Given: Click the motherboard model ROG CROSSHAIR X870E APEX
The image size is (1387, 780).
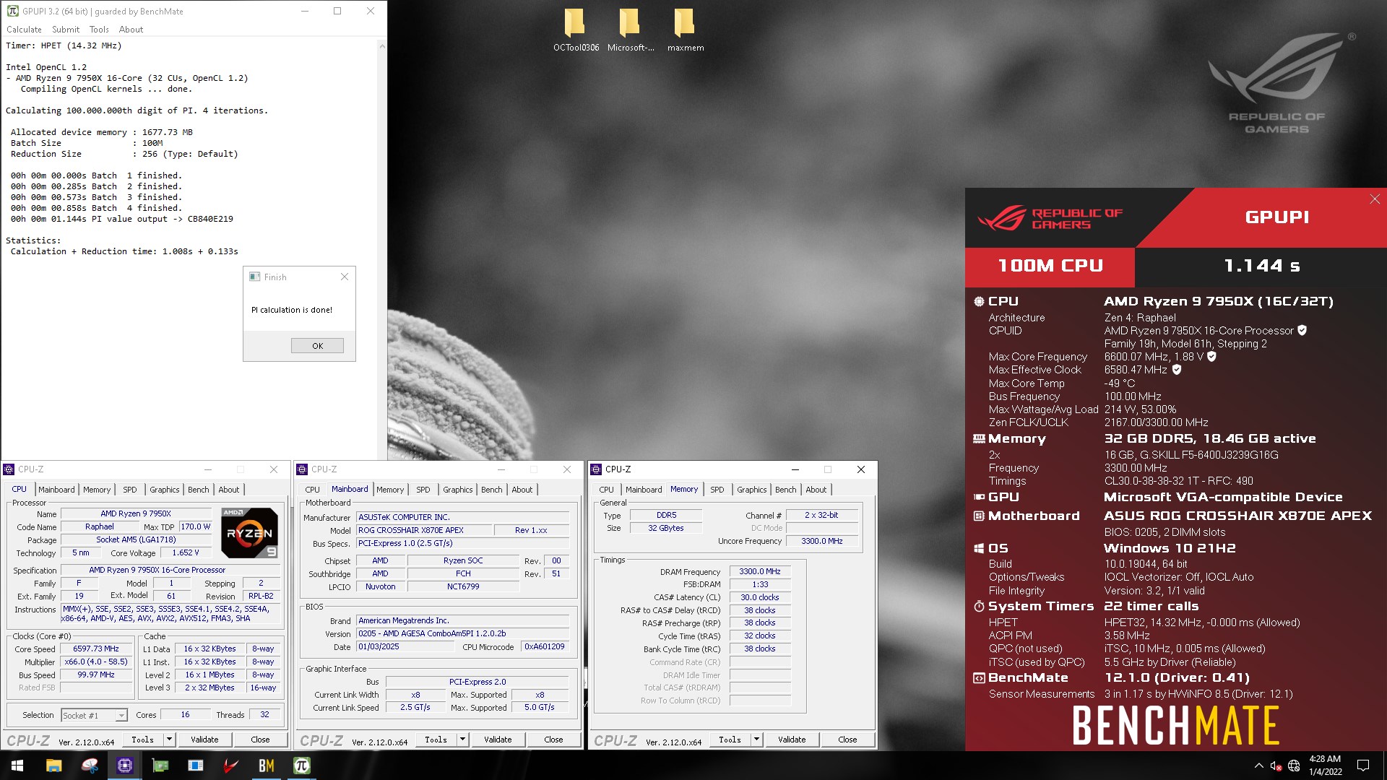Looking at the screenshot, I should point(423,530).
